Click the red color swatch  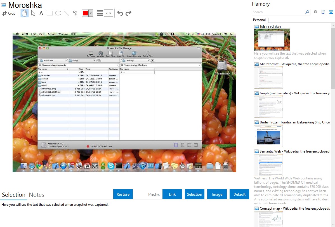pyautogui.click(x=85, y=13)
